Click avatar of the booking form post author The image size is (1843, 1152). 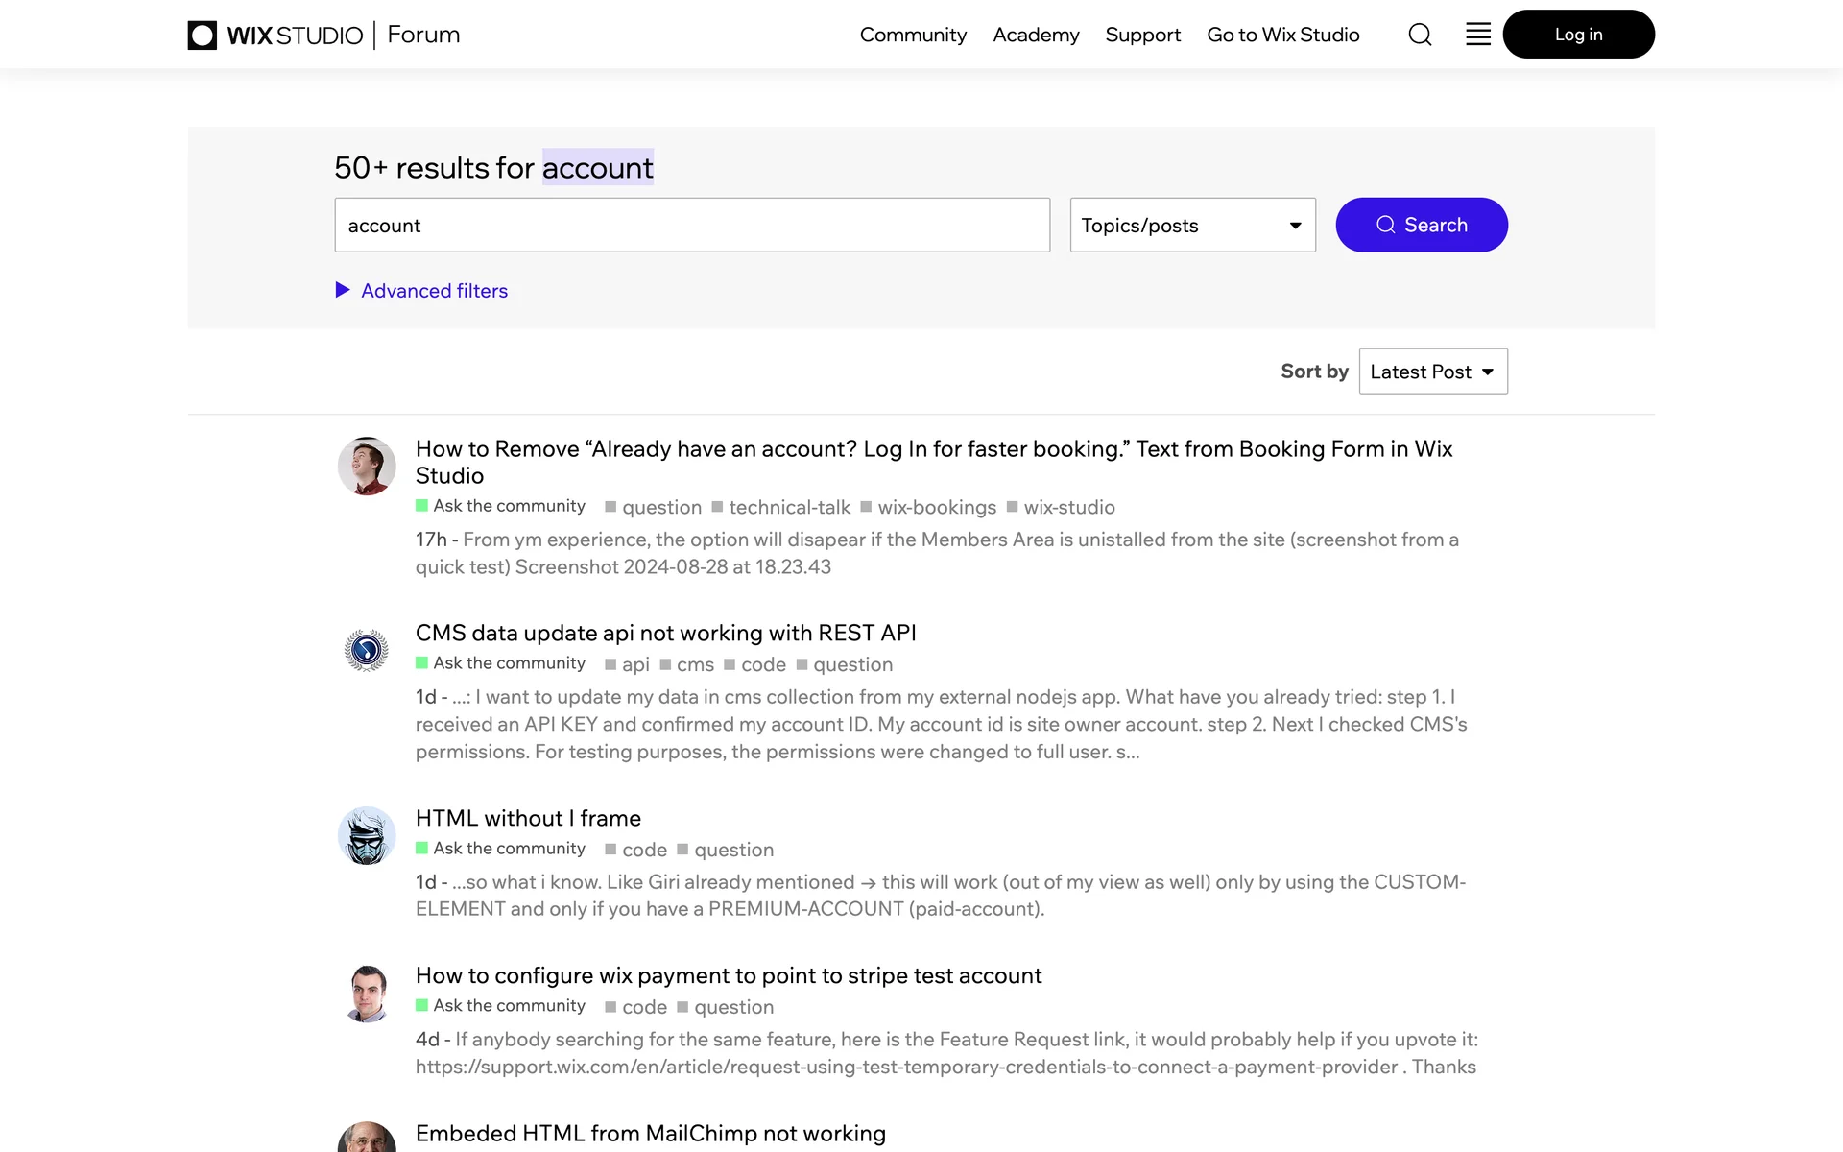pyautogui.click(x=367, y=467)
